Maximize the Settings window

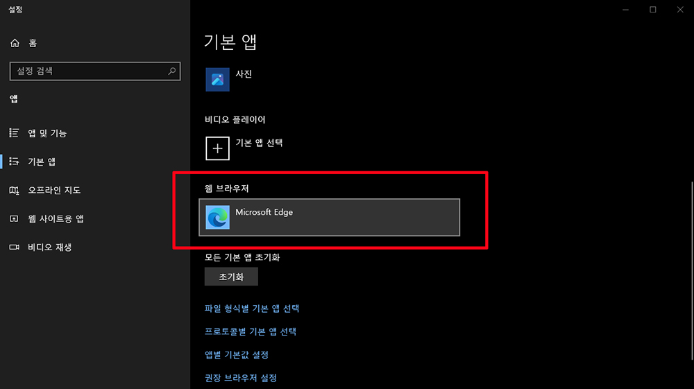(x=653, y=10)
